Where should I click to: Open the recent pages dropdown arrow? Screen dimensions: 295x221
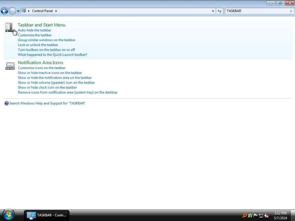(x=18, y=11)
